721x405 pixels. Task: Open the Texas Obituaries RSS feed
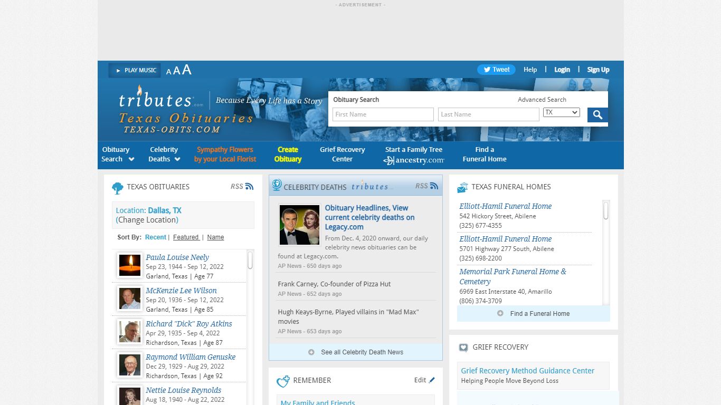[x=242, y=186]
